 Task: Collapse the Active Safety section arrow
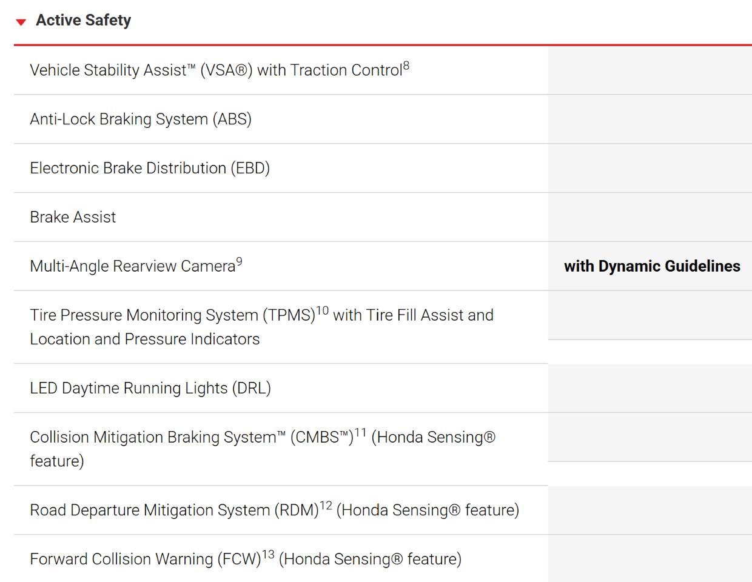coord(21,22)
